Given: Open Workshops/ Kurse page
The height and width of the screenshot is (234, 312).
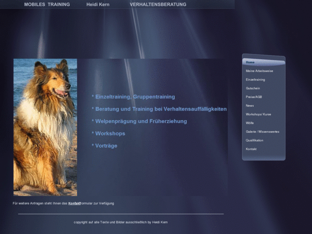Looking at the screenshot, I should [258, 114].
